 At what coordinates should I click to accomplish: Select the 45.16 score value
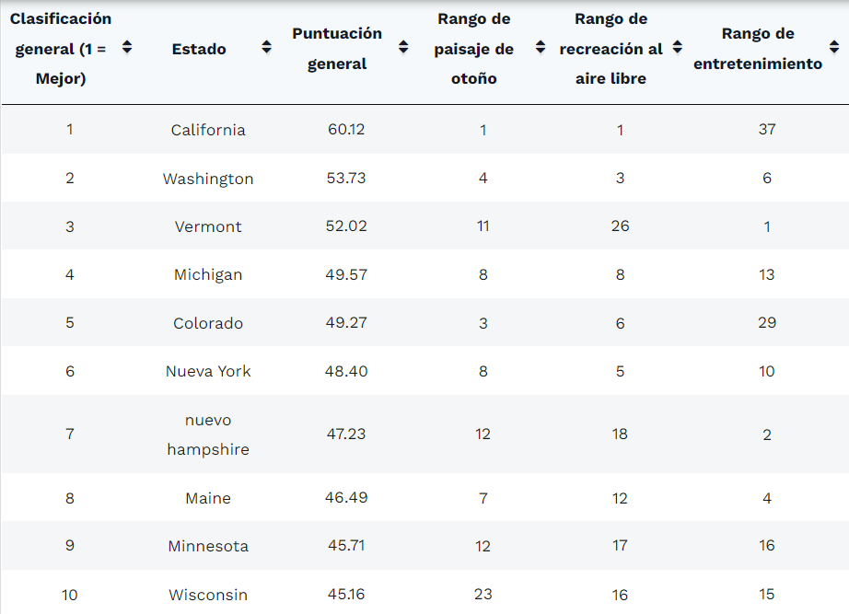click(x=346, y=595)
